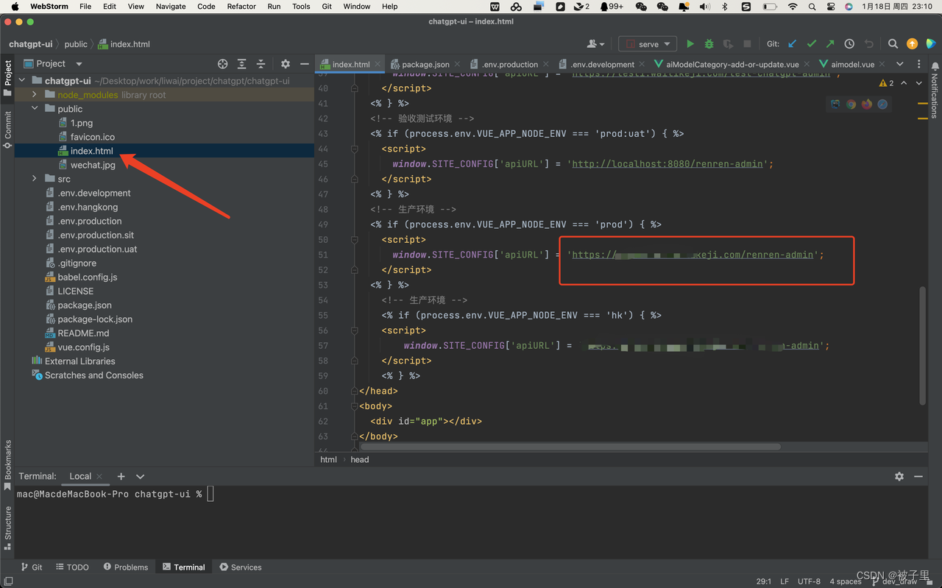This screenshot has height=588, width=942.
Task: Expand the node_modules folder
Action: pos(35,95)
